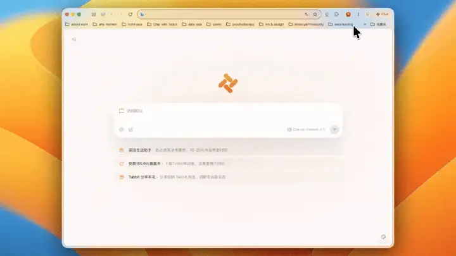Click the round icon at page bottom-right corner
456x256 pixels.
coord(383,237)
